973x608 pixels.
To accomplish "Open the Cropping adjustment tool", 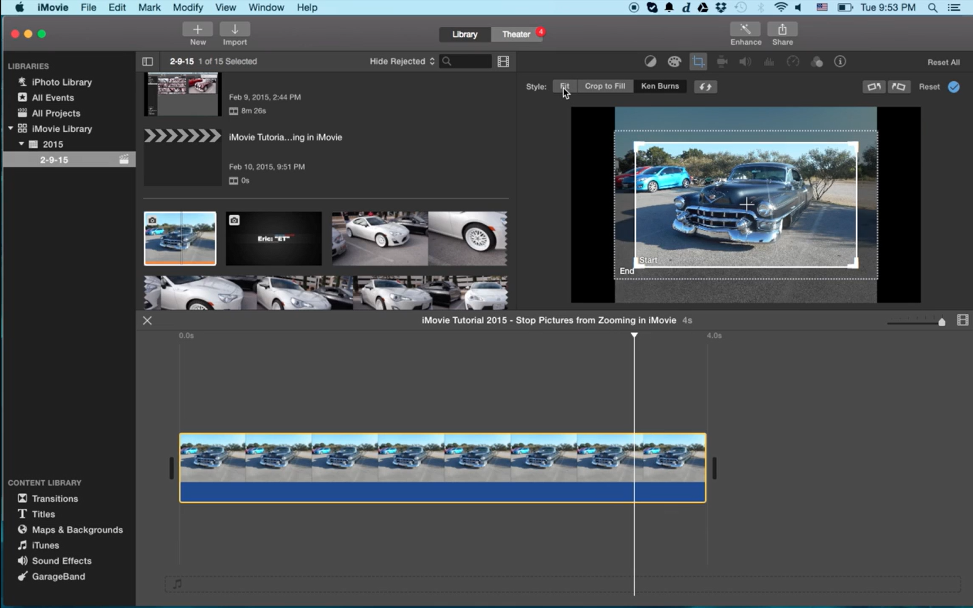I will (698, 61).
